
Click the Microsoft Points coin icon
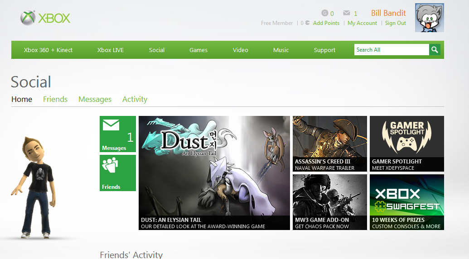[307, 23]
